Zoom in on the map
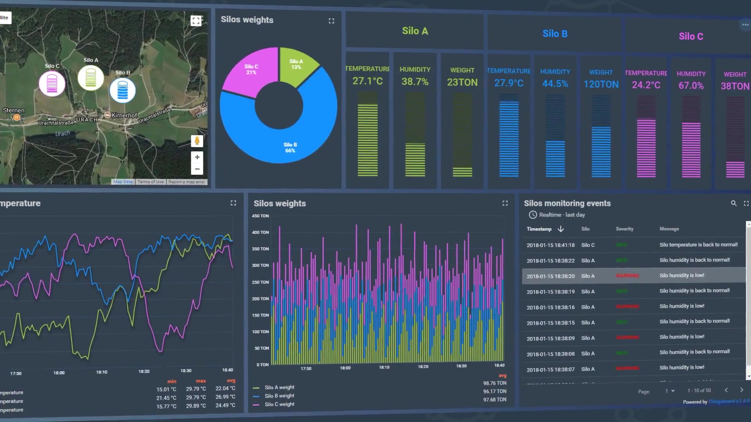 pyautogui.click(x=197, y=157)
